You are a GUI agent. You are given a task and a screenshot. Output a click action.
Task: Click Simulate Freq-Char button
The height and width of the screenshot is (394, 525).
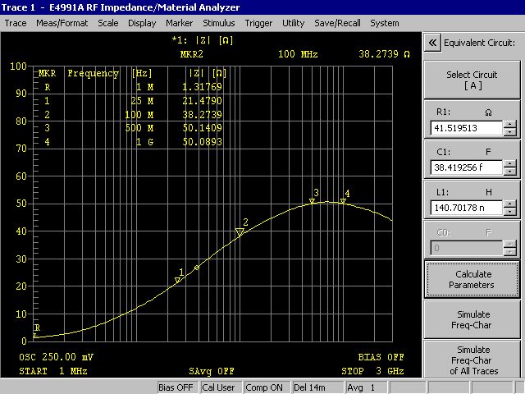pyautogui.click(x=472, y=318)
